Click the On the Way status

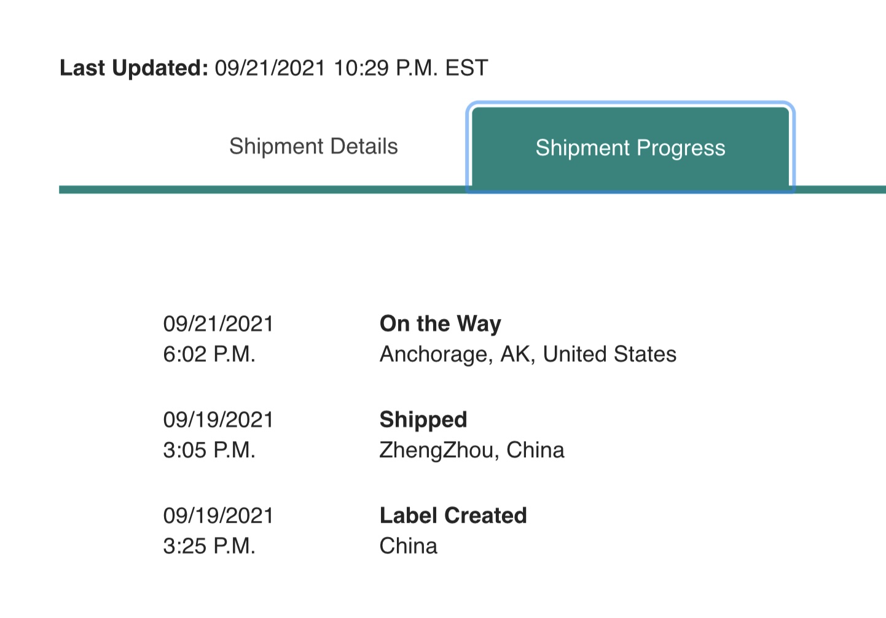click(x=440, y=323)
